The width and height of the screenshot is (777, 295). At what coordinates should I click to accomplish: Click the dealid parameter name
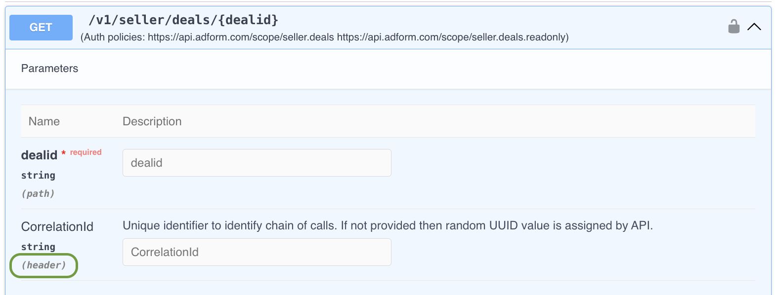click(x=40, y=155)
